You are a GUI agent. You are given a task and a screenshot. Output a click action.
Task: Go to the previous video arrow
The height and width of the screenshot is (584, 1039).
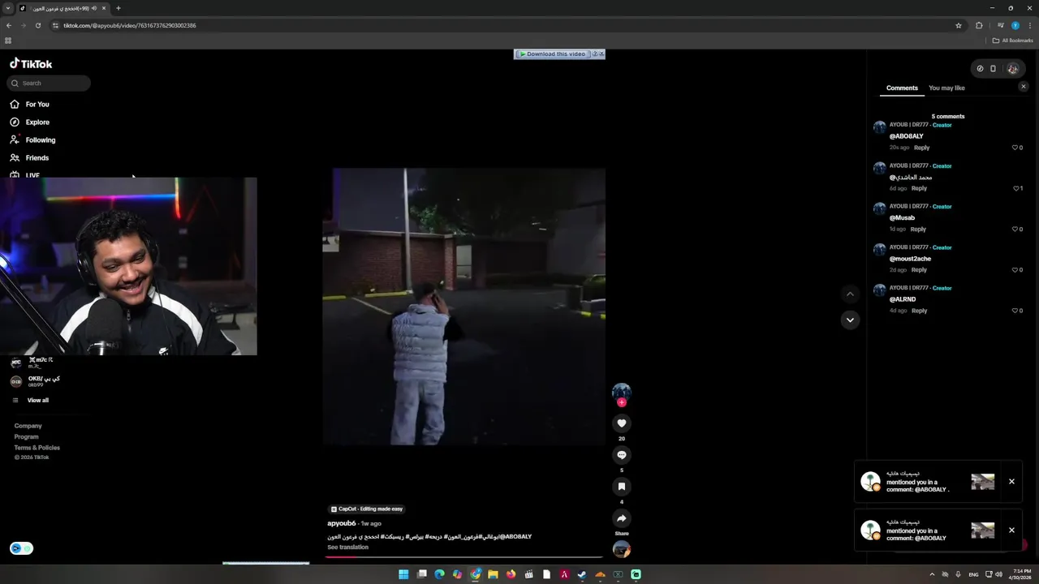[850, 294]
